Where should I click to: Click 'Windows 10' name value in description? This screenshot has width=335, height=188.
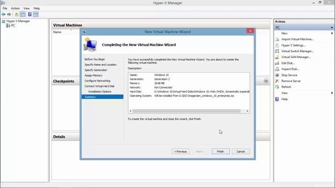tap(161, 75)
